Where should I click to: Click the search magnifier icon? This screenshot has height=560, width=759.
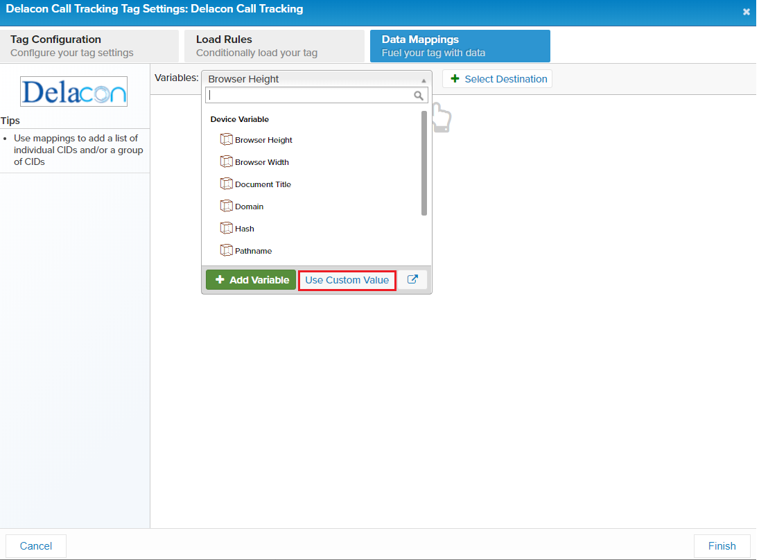pos(418,96)
